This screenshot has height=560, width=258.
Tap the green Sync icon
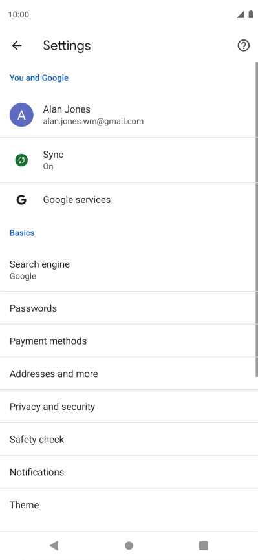pos(21,160)
